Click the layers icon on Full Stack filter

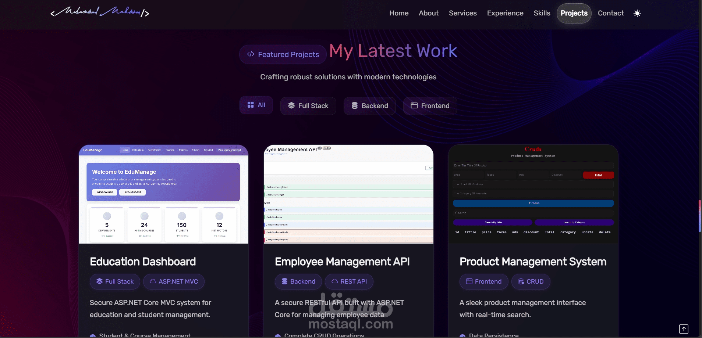291,105
